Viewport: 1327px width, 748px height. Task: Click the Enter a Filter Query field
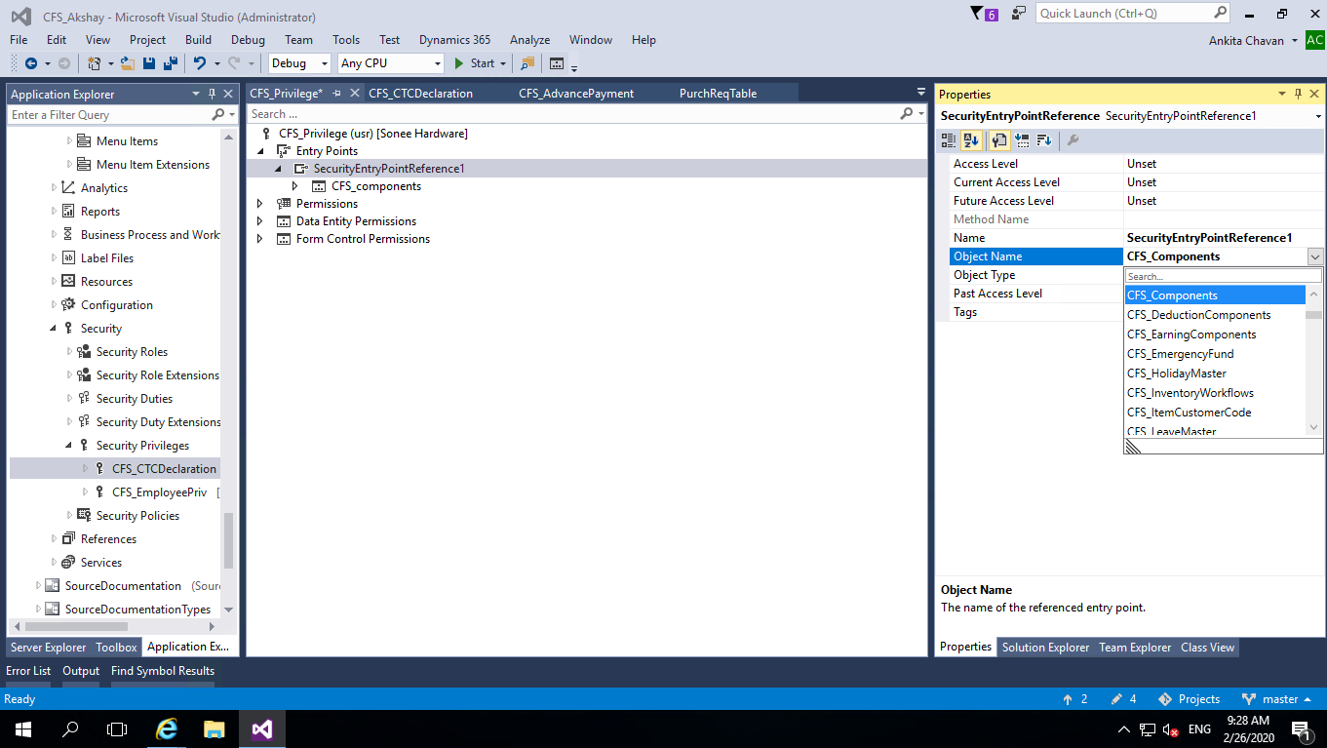point(109,115)
